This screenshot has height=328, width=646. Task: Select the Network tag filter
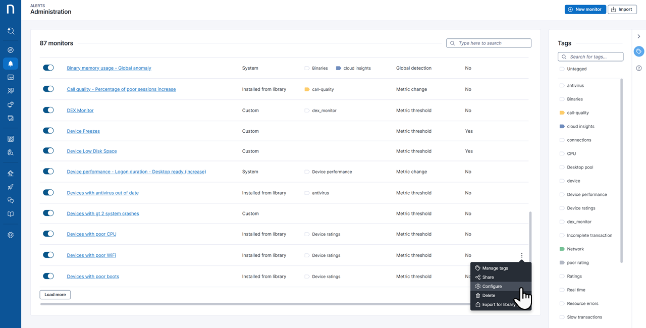pyautogui.click(x=575, y=249)
